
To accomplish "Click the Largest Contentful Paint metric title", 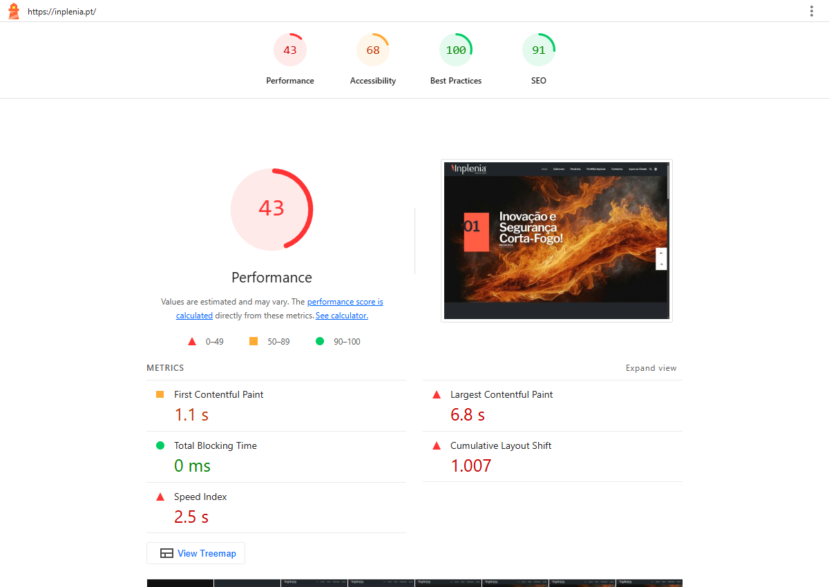I will [502, 394].
